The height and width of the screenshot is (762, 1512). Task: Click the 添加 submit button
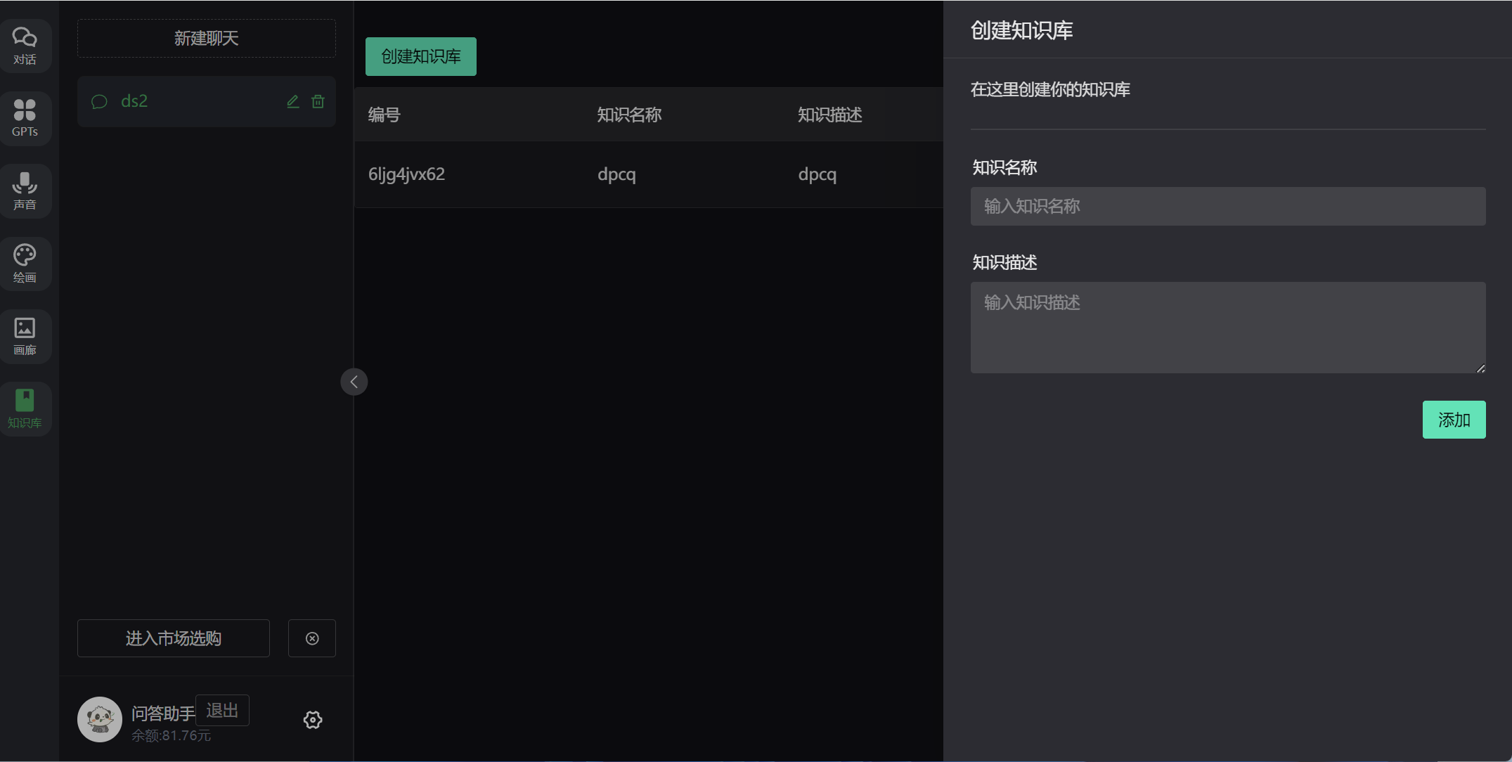point(1454,420)
